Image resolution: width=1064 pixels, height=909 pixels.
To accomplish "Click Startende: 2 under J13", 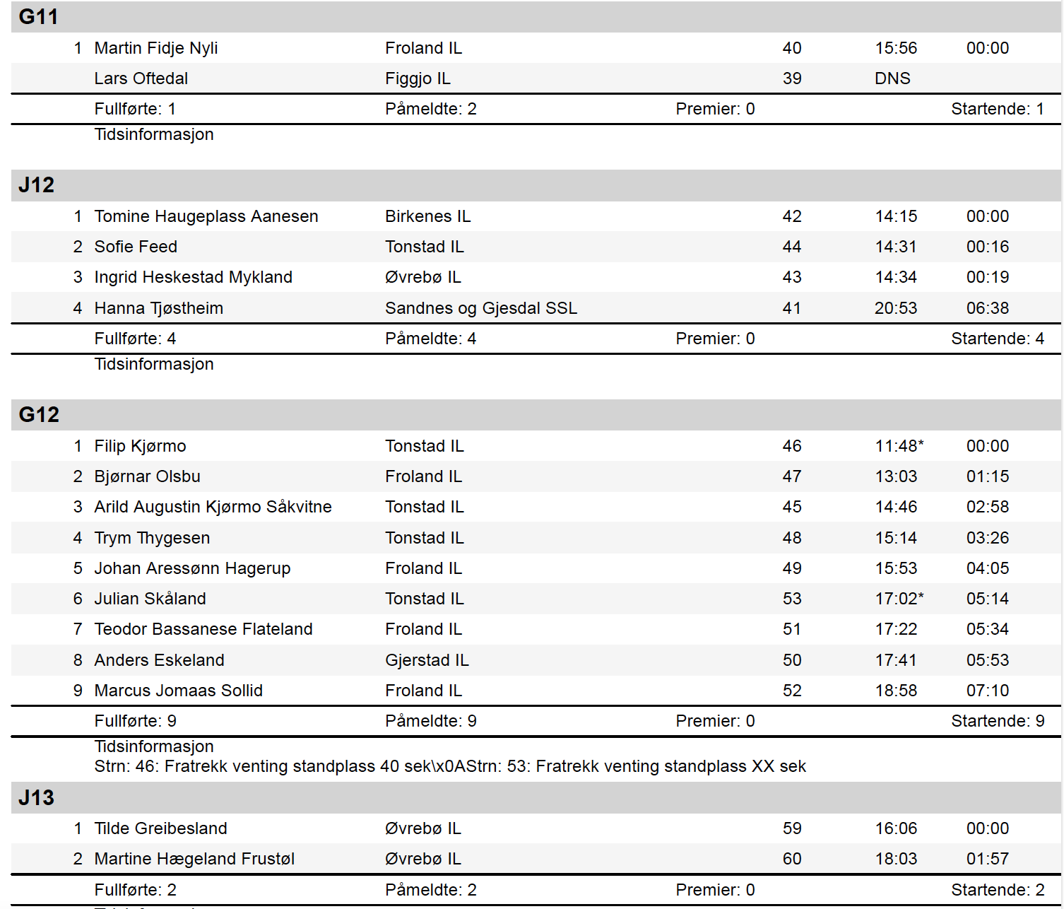I will click(x=998, y=890).
